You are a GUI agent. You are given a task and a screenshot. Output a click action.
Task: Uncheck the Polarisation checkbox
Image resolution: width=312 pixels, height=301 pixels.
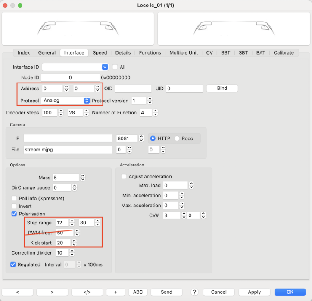[x=14, y=214]
